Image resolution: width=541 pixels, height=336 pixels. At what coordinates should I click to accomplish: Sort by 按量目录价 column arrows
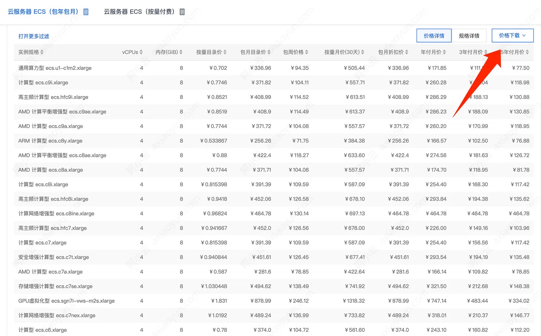click(225, 52)
